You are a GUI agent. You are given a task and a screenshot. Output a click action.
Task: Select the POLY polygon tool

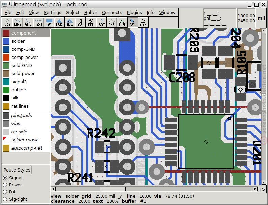click(59, 22)
